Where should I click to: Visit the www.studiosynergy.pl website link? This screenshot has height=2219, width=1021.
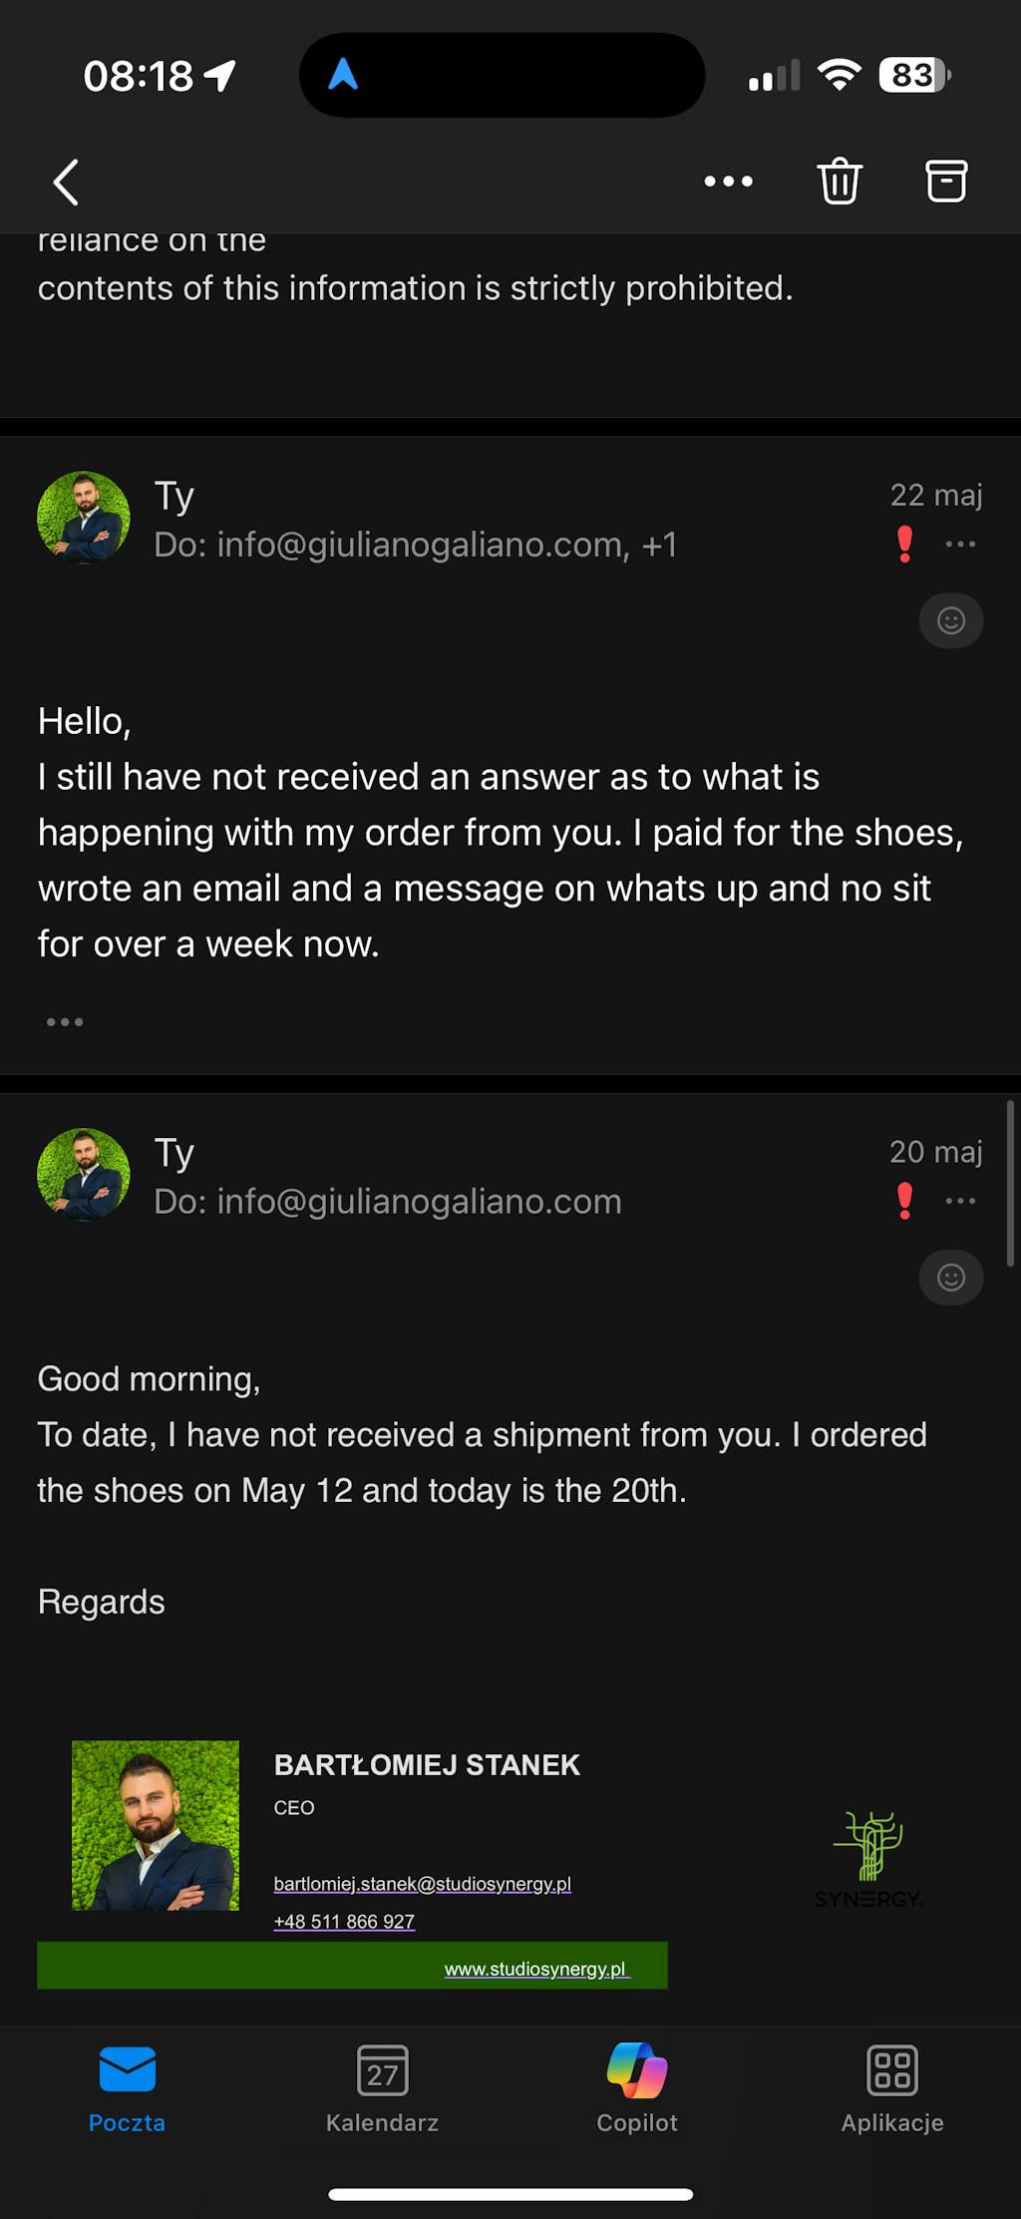tap(535, 1969)
